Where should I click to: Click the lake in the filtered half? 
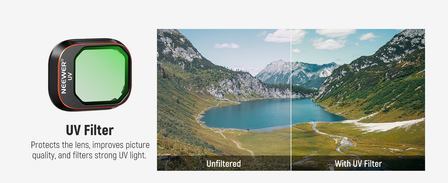tap(315, 111)
